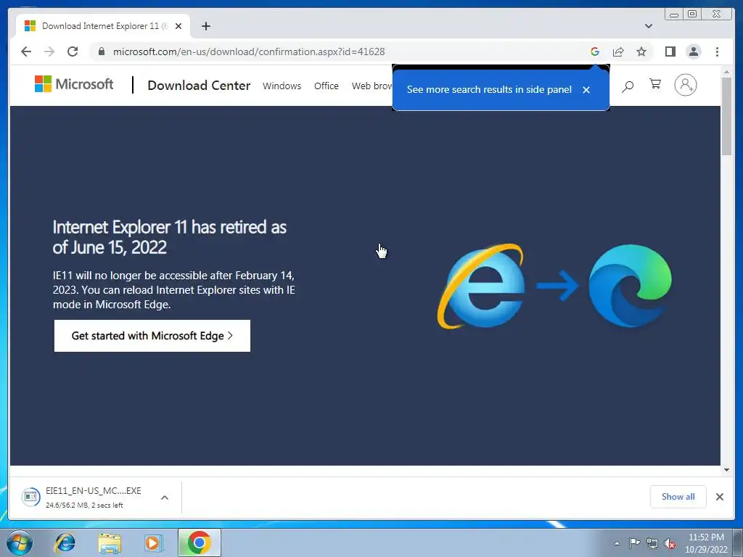743x557 pixels.
Task: Close the Download Internet Explorer 11 tab
Action: click(178, 26)
